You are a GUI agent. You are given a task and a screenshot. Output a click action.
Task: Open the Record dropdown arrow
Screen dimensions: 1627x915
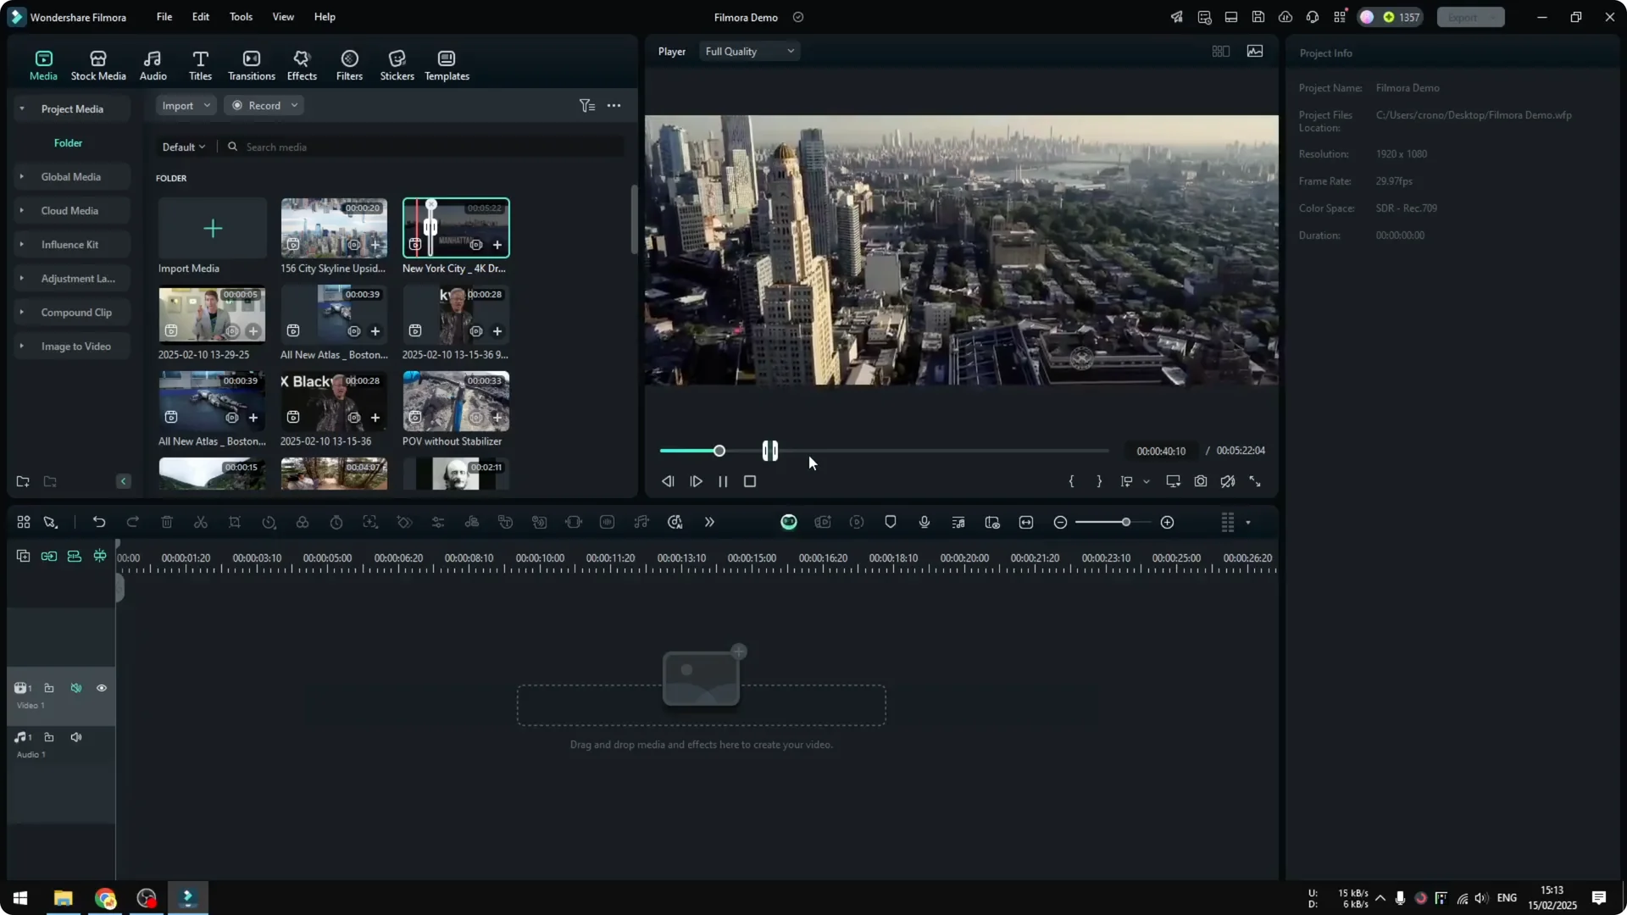(x=295, y=105)
